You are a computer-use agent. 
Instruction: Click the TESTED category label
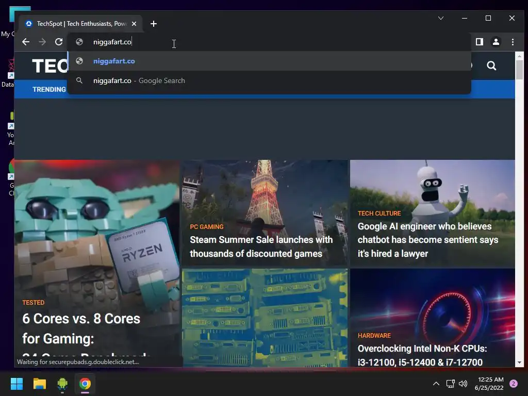pyautogui.click(x=34, y=302)
